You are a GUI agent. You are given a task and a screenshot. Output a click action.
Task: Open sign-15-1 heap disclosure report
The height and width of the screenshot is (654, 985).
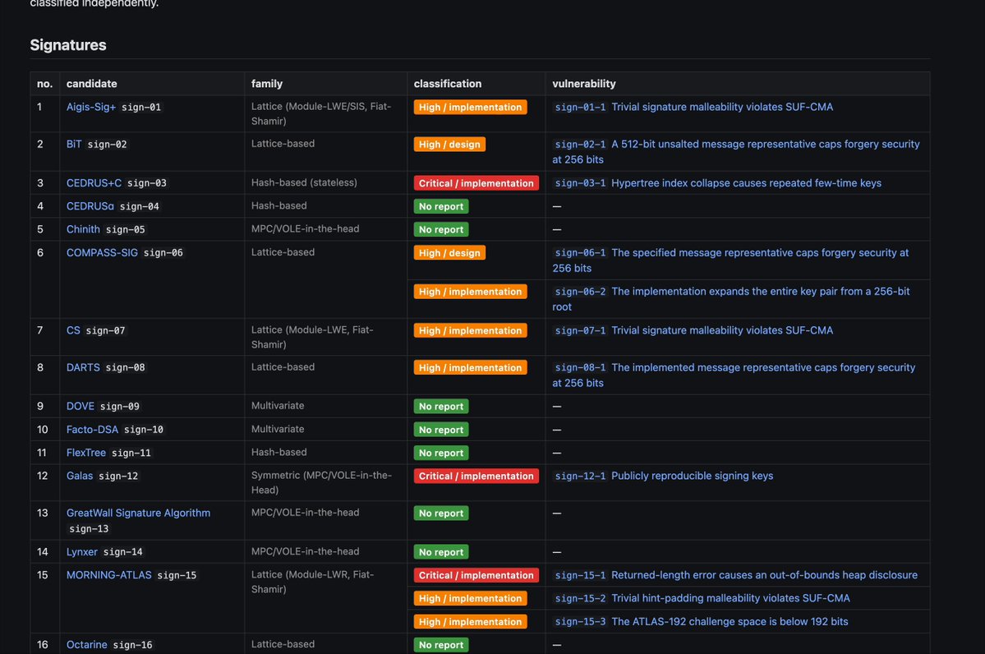click(735, 575)
